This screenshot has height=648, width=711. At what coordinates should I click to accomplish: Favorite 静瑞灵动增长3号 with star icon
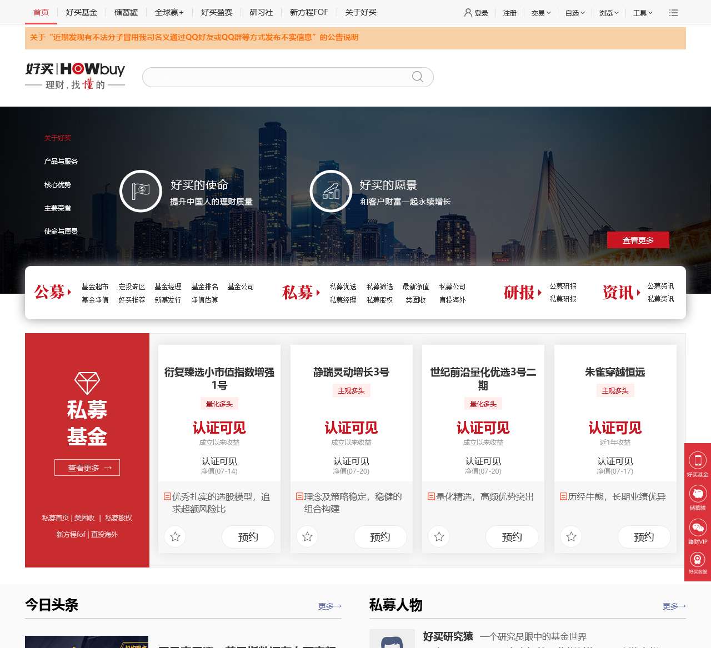point(307,536)
